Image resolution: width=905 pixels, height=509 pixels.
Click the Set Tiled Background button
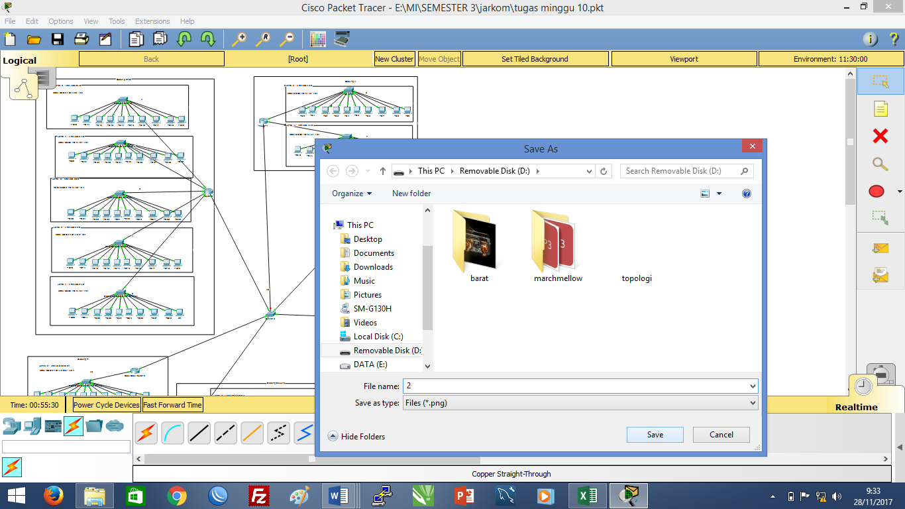point(535,59)
